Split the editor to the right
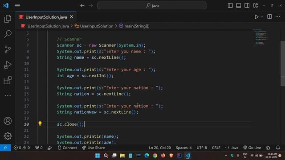This screenshot has height=160, width=285. (x=269, y=17)
